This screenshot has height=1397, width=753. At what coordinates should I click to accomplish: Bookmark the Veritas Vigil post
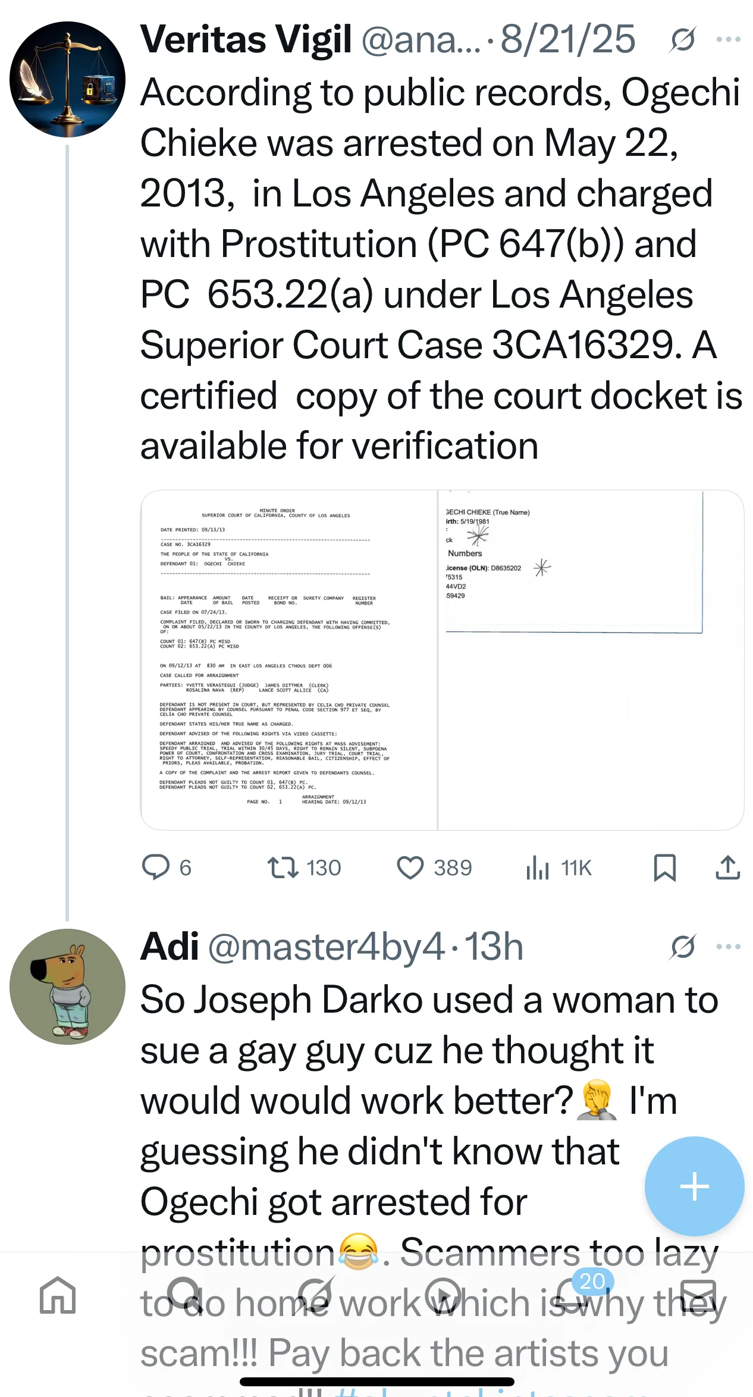point(664,867)
